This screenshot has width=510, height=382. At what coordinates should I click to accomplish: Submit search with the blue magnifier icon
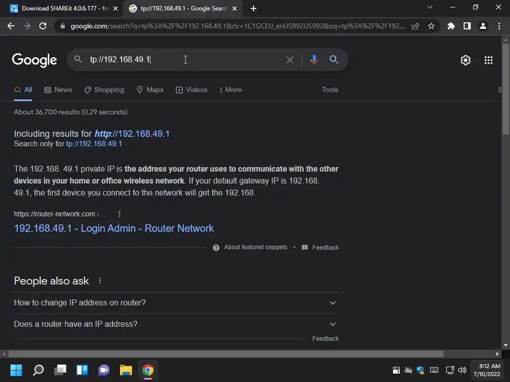point(334,60)
